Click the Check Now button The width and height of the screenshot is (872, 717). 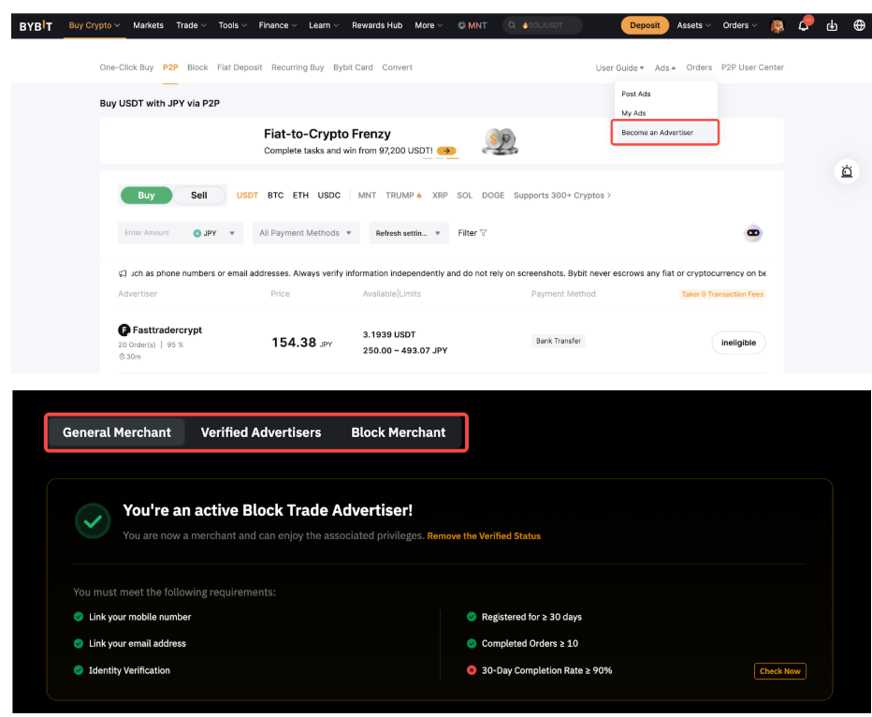[779, 671]
